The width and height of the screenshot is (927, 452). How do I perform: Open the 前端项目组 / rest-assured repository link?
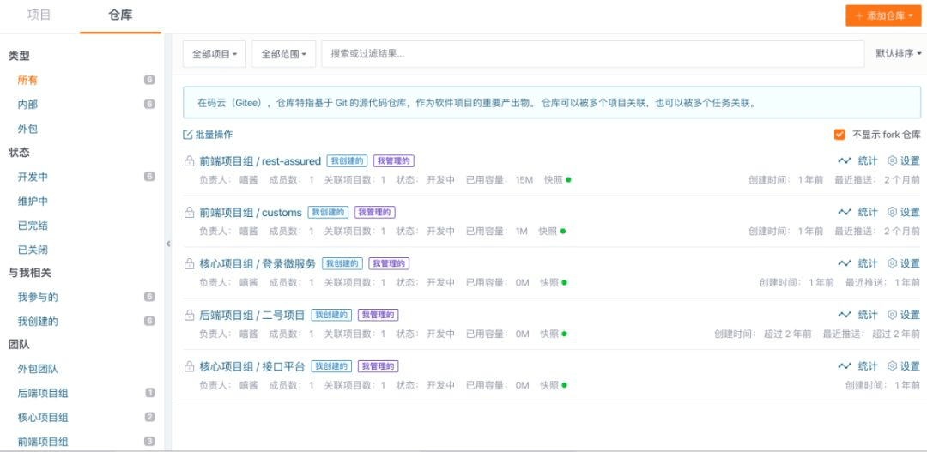coord(260,161)
